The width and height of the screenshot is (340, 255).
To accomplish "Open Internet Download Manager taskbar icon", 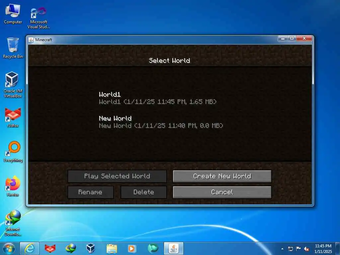I will point(71,248).
